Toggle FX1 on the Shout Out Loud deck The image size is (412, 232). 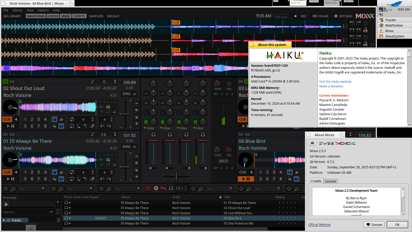(5, 82)
